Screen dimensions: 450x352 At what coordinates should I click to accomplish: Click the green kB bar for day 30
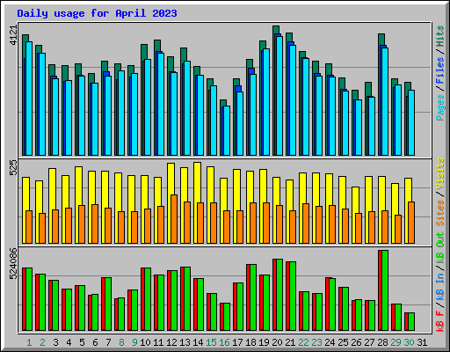tap(411, 322)
